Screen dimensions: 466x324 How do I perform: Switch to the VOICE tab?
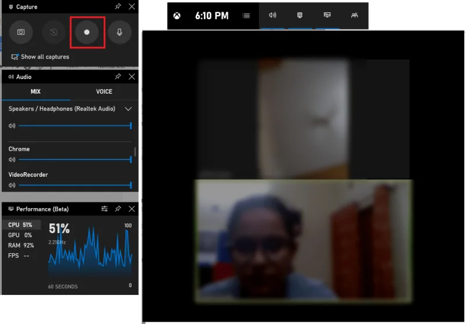pos(104,91)
